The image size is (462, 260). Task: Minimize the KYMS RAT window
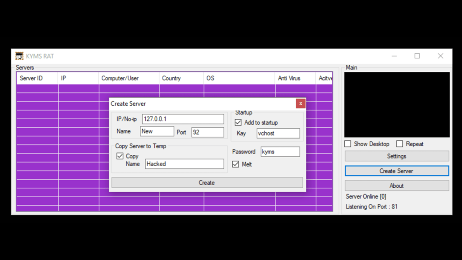pyautogui.click(x=394, y=56)
